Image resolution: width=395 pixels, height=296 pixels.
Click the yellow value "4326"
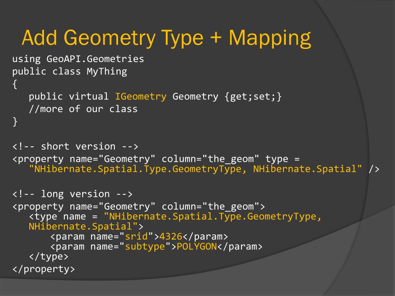click(x=171, y=237)
